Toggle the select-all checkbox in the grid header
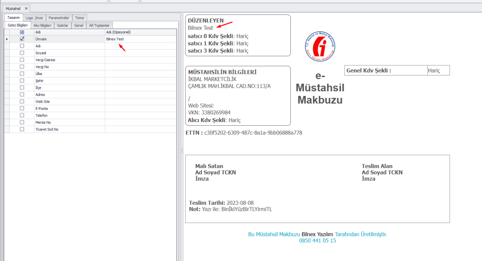 (22, 32)
